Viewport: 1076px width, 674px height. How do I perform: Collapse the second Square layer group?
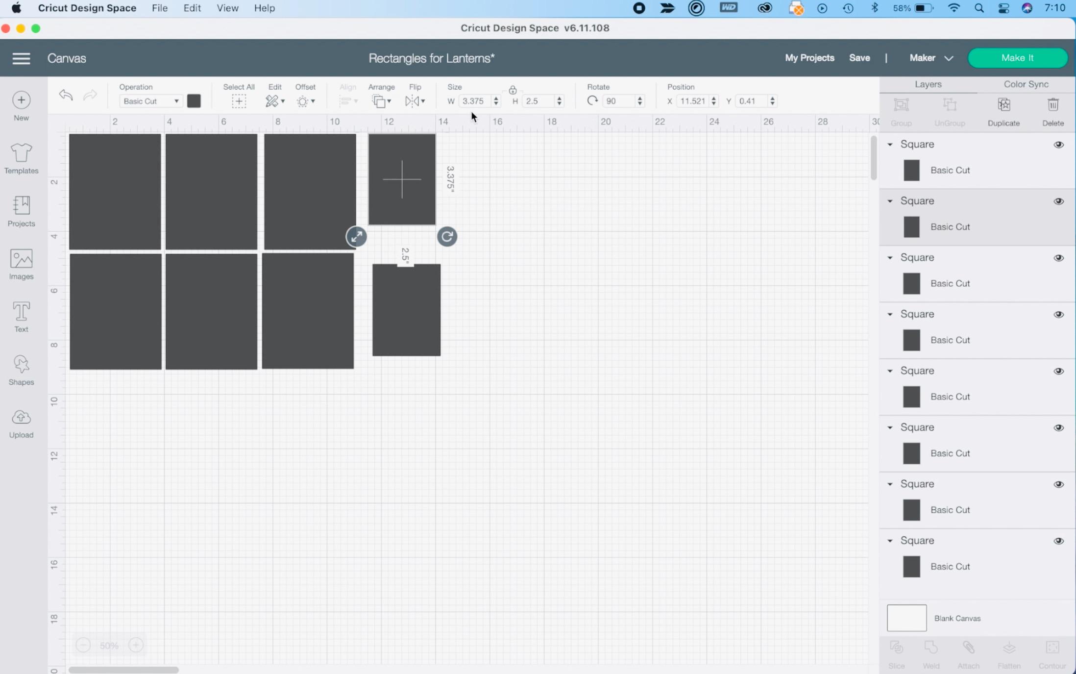pyautogui.click(x=890, y=201)
